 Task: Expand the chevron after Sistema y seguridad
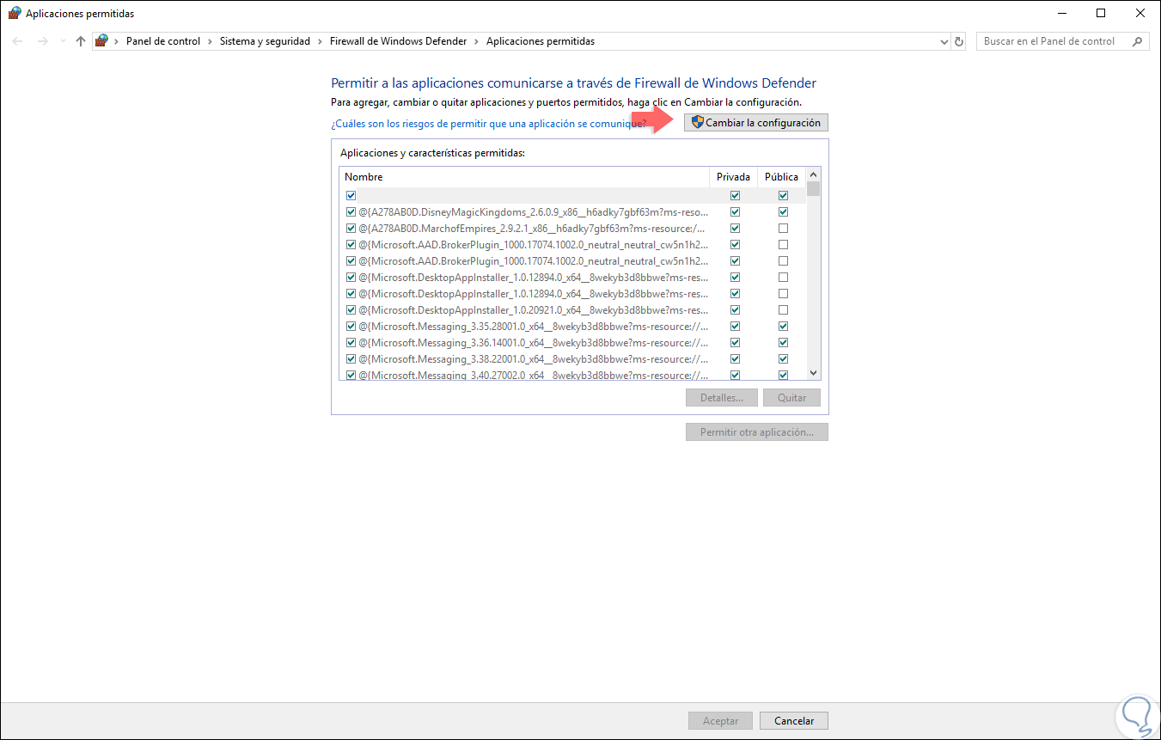[320, 41]
